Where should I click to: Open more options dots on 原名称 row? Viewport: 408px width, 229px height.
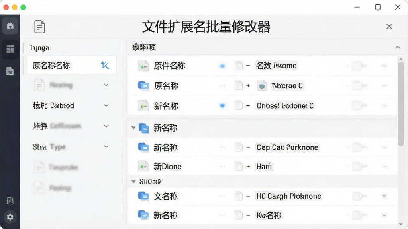pos(384,86)
